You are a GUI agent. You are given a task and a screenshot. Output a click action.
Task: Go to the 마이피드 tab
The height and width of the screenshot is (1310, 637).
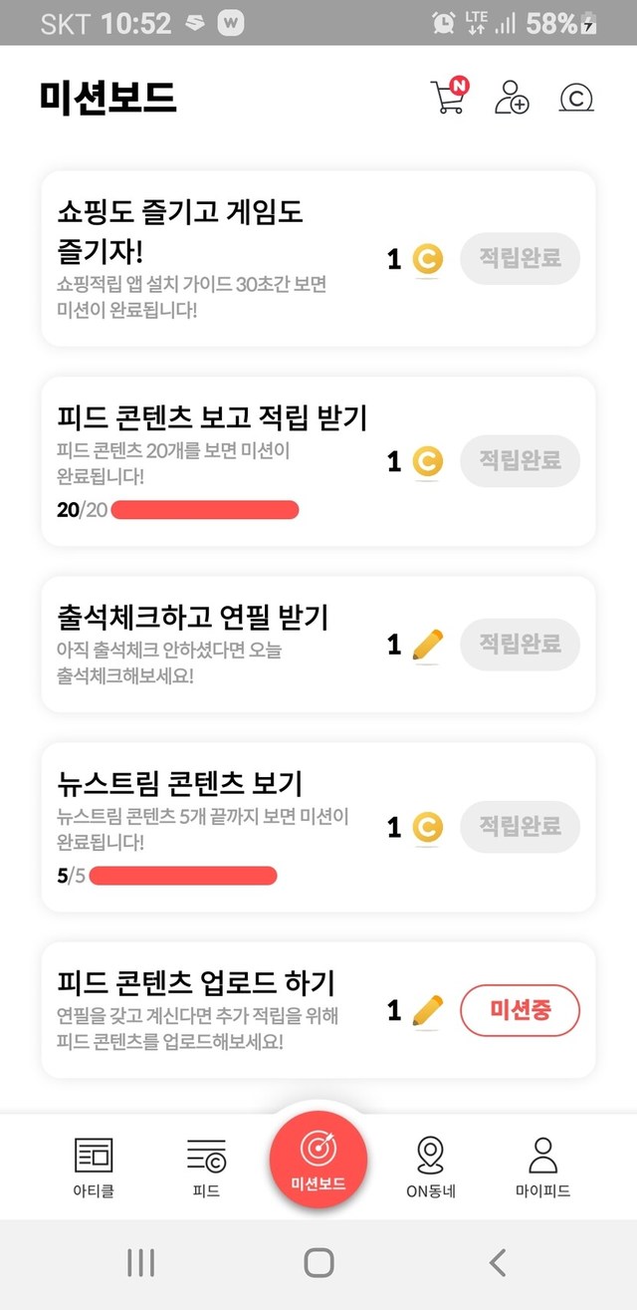(x=542, y=1168)
